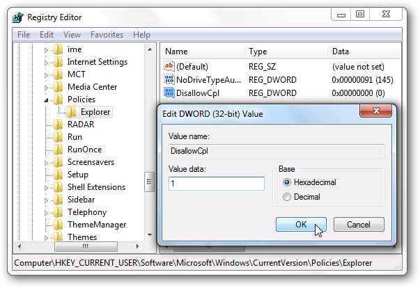Click the Internet Settings folder icon
420x288 pixels.
(58, 62)
